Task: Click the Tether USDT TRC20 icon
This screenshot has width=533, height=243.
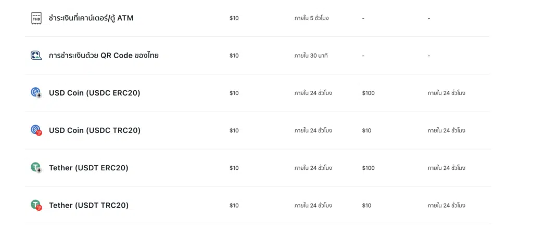Action: 36,206
